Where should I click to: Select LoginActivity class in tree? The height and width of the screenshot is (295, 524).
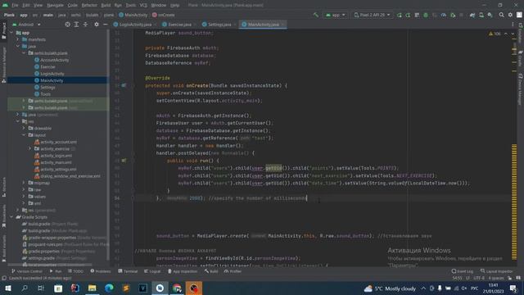pos(49,74)
